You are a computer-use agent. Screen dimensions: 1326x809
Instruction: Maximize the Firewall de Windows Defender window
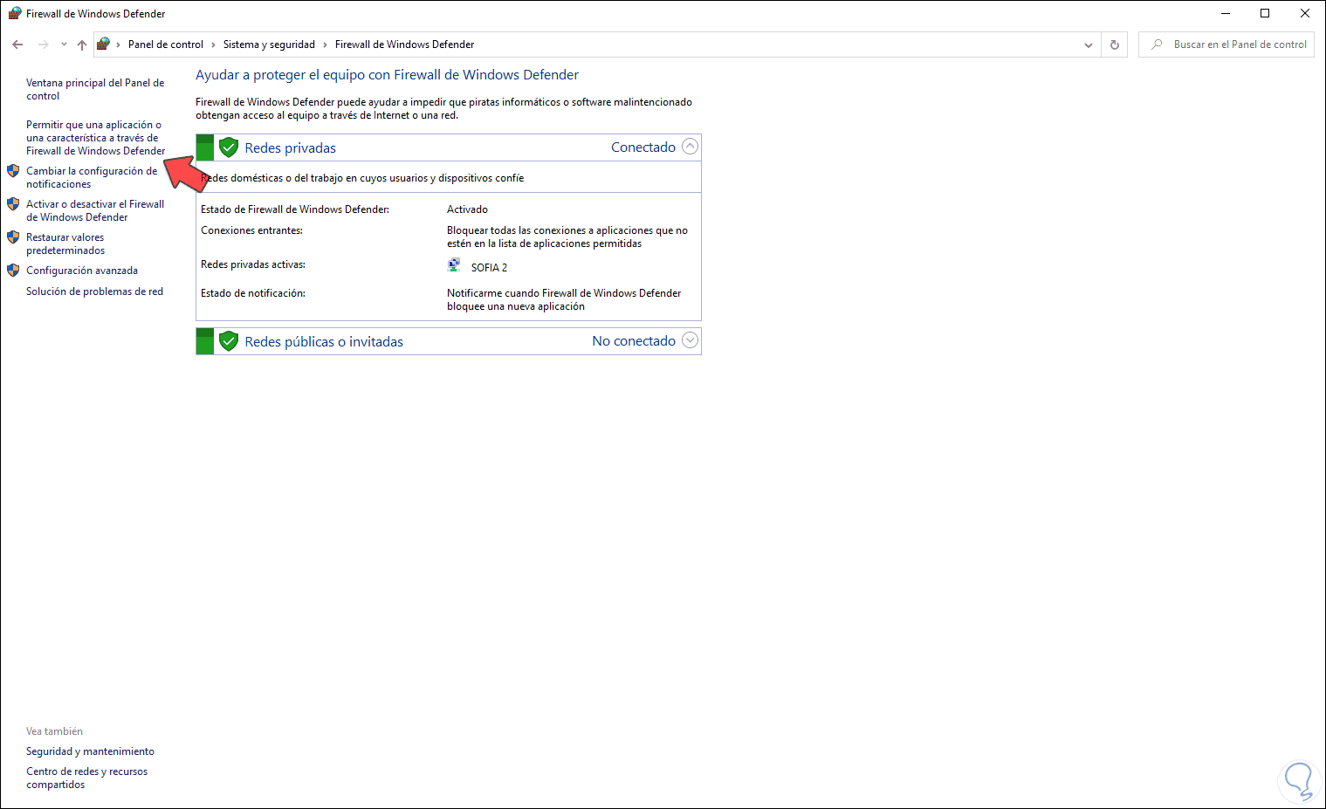(x=1265, y=13)
